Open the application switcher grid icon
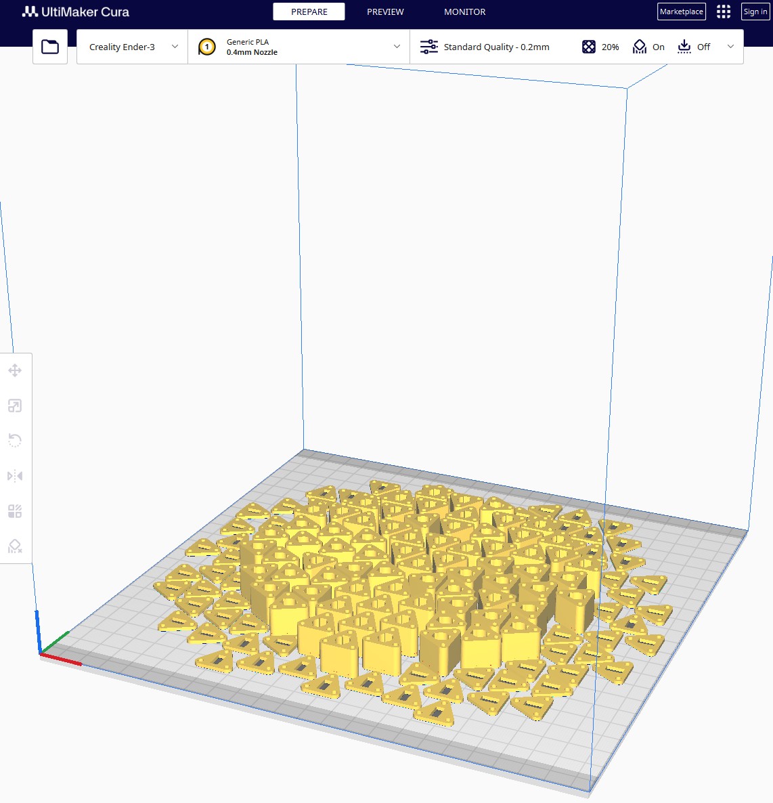This screenshot has height=803, width=773. [724, 12]
